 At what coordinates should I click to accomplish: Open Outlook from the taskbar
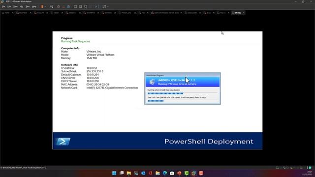pos(143,173)
